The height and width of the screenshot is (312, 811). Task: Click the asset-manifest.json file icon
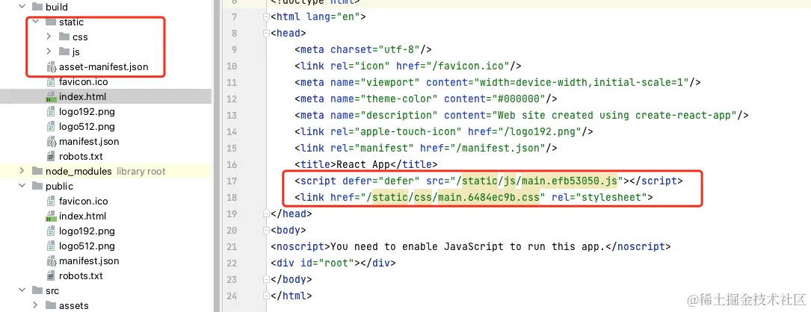52,66
